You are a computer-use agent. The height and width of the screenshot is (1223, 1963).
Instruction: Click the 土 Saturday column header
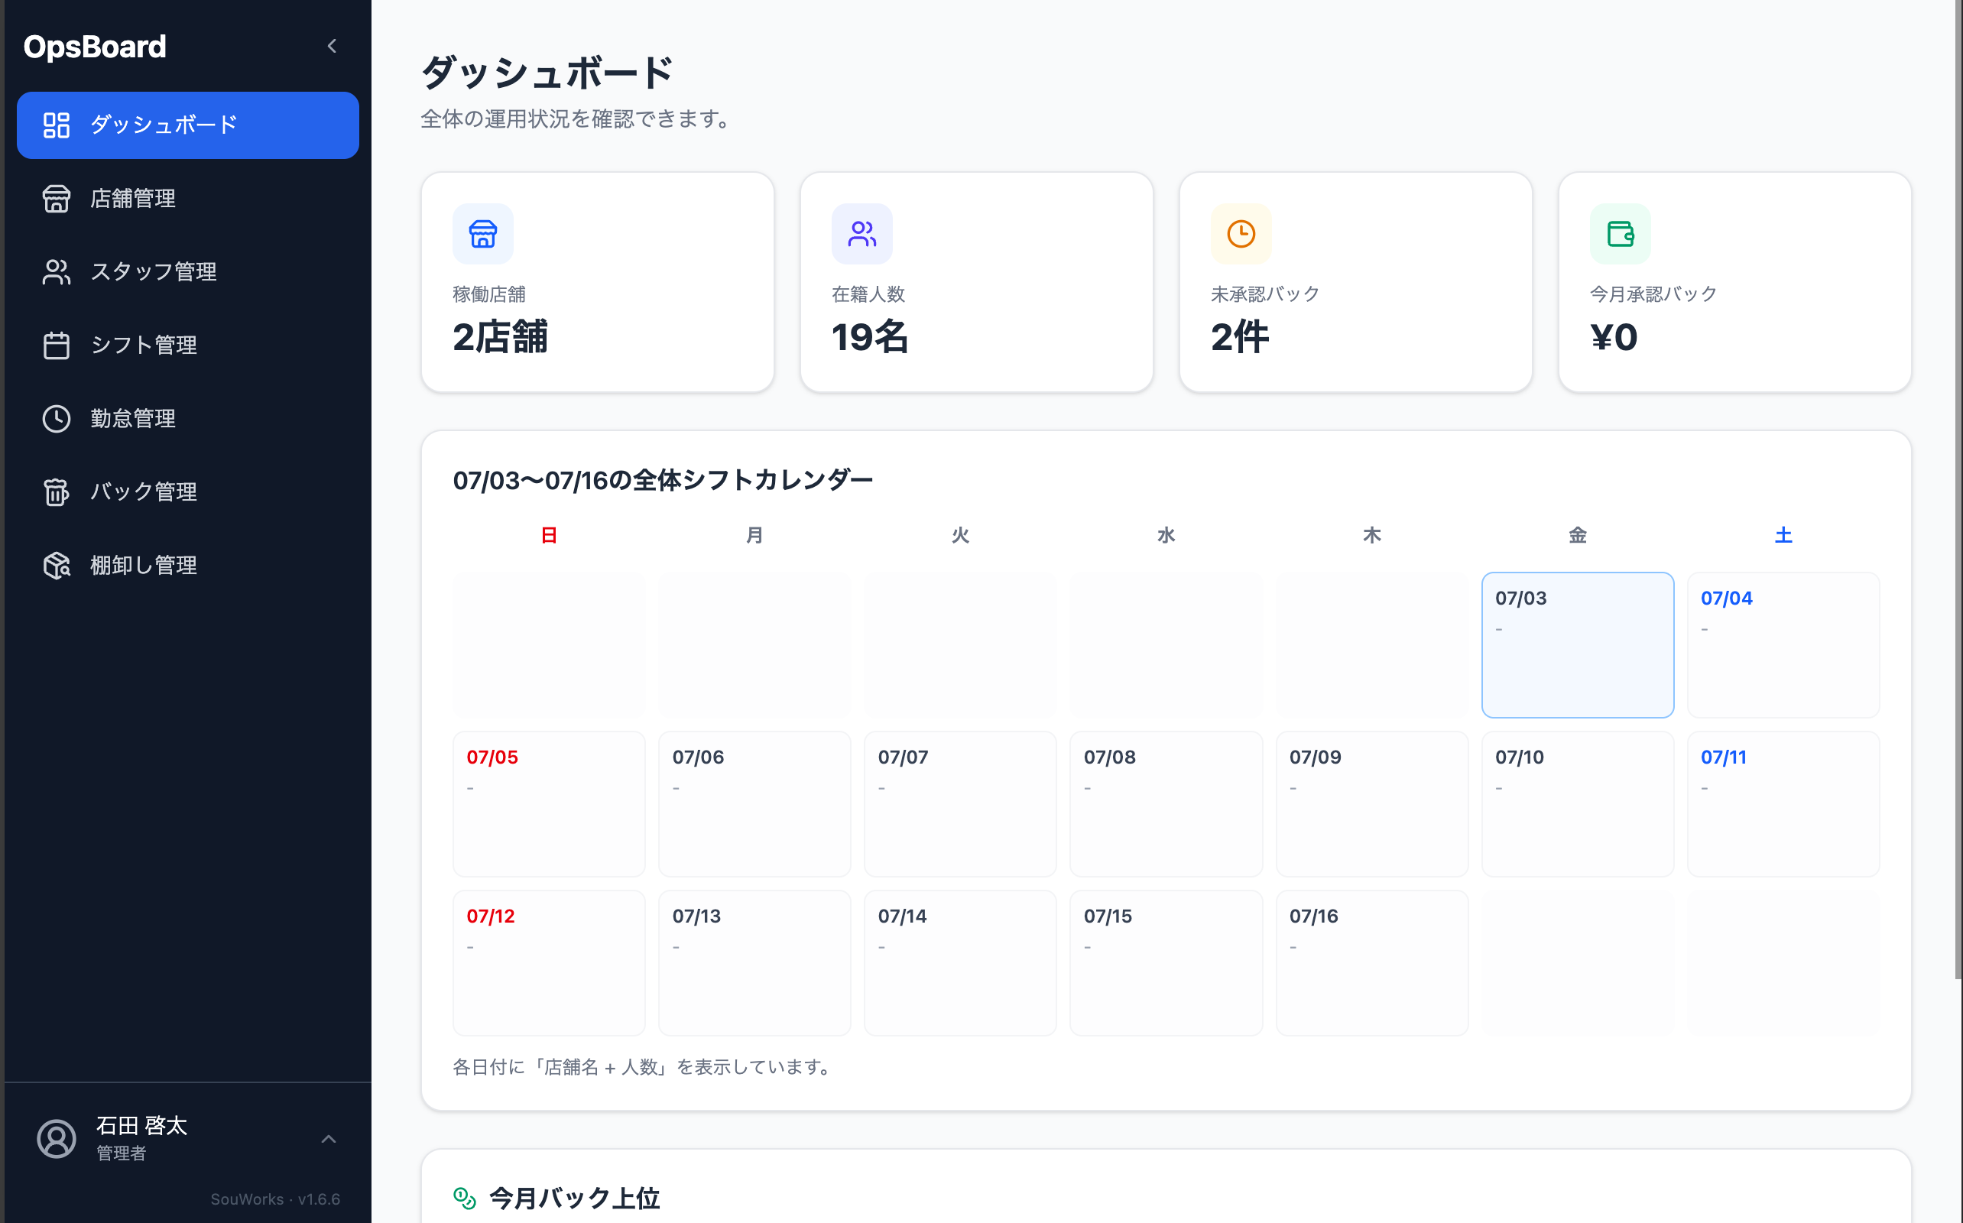pos(1783,536)
